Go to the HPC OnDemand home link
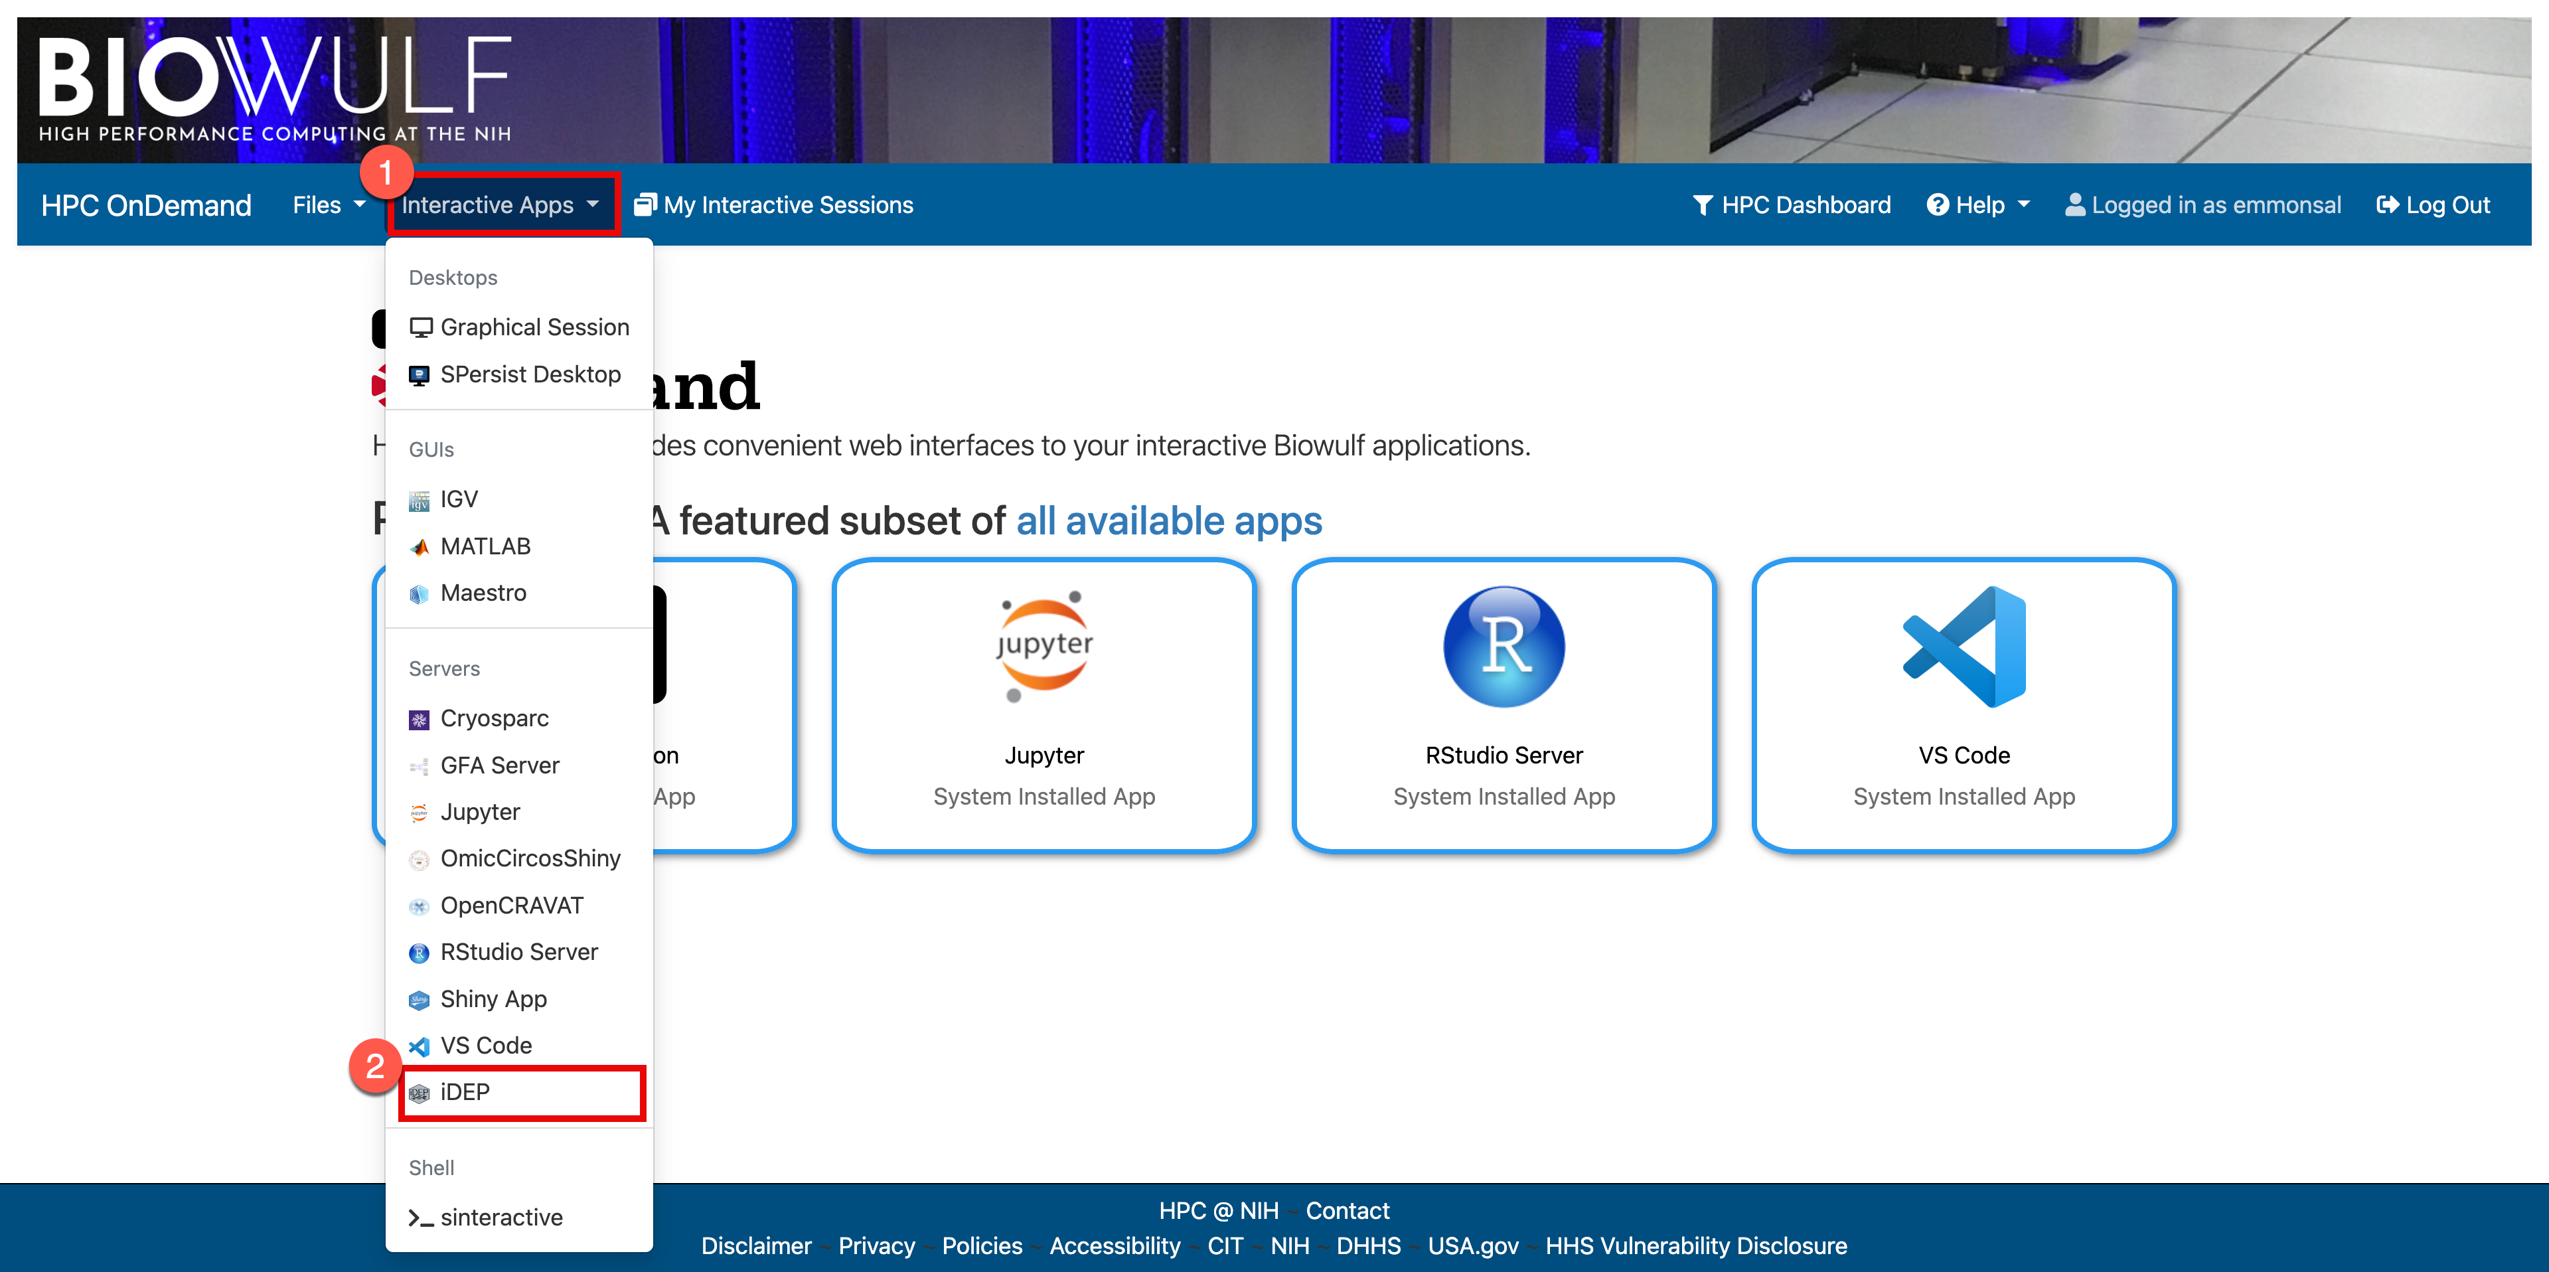 (147, 205)
